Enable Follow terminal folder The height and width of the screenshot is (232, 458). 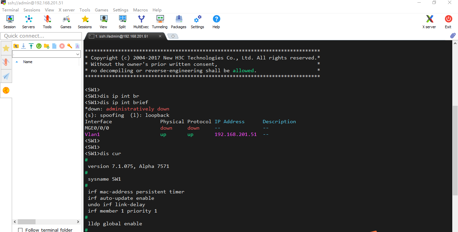(x=20, y=230)
